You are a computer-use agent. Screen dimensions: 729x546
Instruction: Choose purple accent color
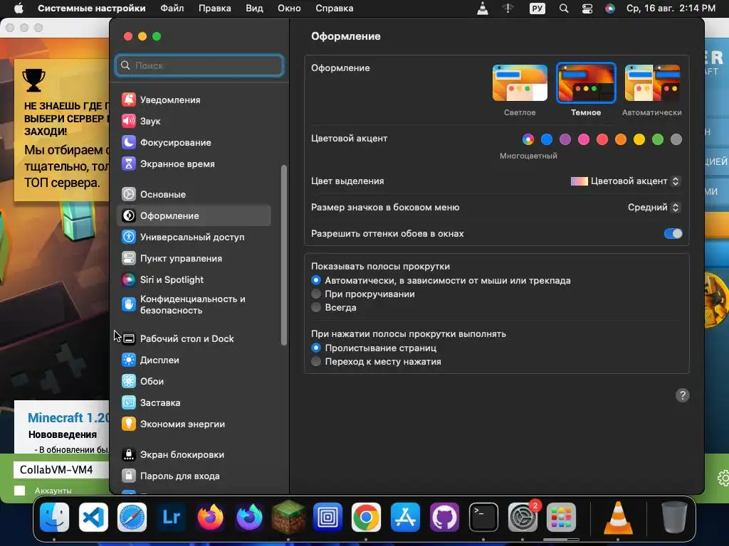(565, 139)
